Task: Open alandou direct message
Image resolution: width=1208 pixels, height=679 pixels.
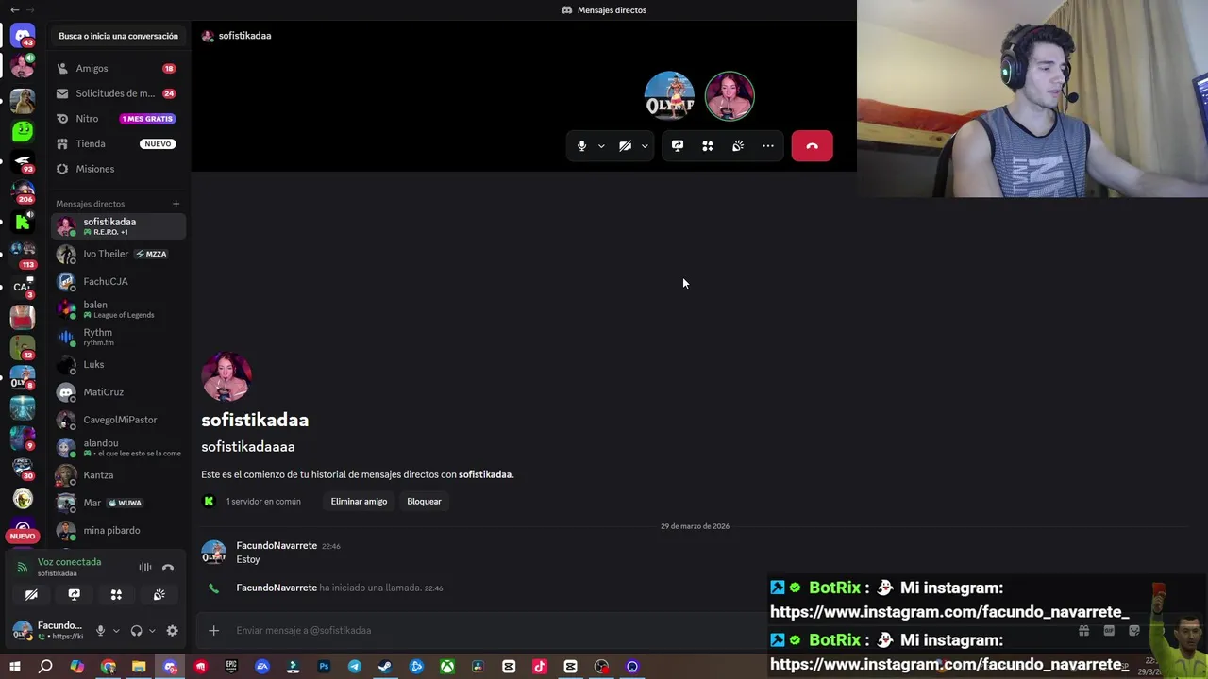Action: 118,447
